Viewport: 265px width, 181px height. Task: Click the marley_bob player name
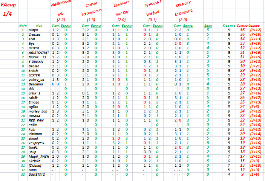(x=37, y=111)
